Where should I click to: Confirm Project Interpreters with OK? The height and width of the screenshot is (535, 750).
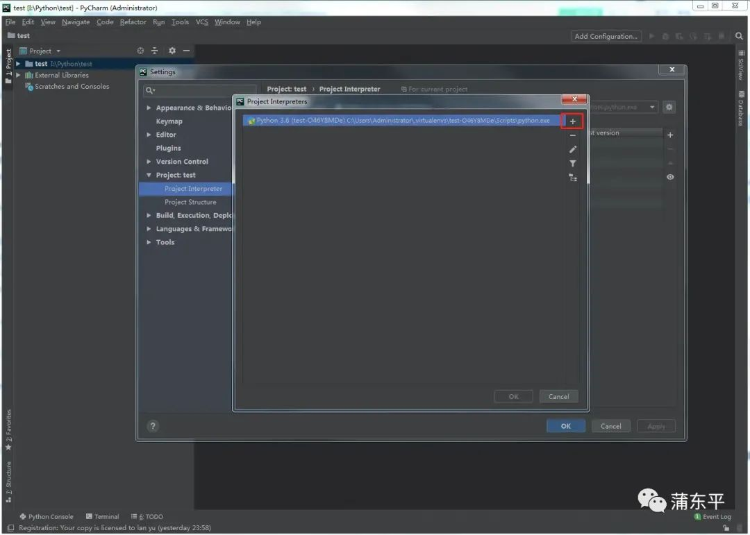tap(513, 396)
